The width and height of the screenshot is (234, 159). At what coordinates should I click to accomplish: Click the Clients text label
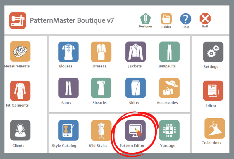pos(18,146)
